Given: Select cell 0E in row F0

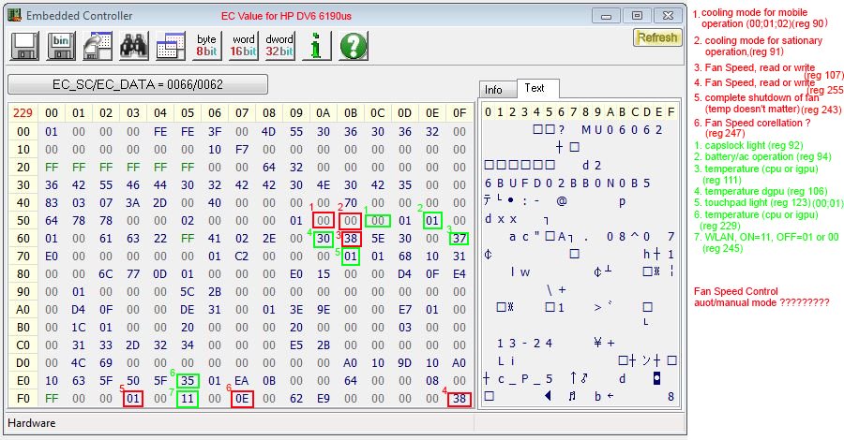Looking at the screenshot, I should coord(242,399).
